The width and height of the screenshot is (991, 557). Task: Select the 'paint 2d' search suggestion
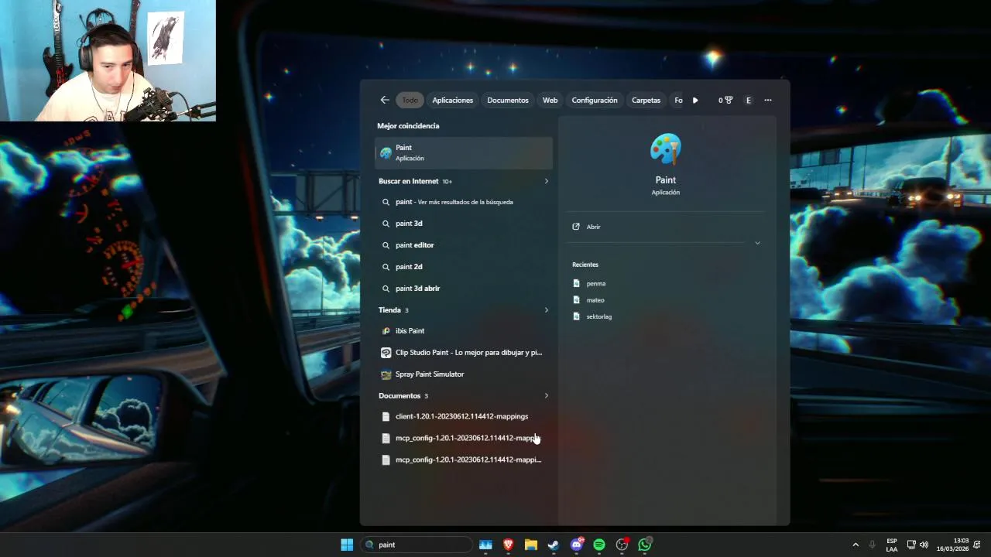(464, 267)
